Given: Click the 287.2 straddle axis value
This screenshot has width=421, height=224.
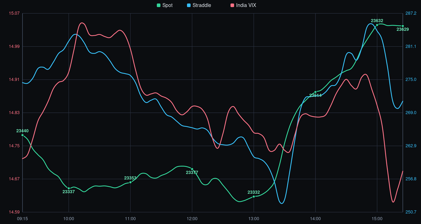Looking at the screenshot, I should (411, 13).
